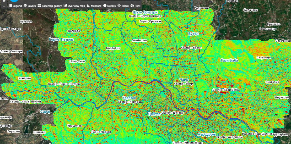Zoom out using the minus button
This screenshot has height=144, width=291.
[4, 5]
